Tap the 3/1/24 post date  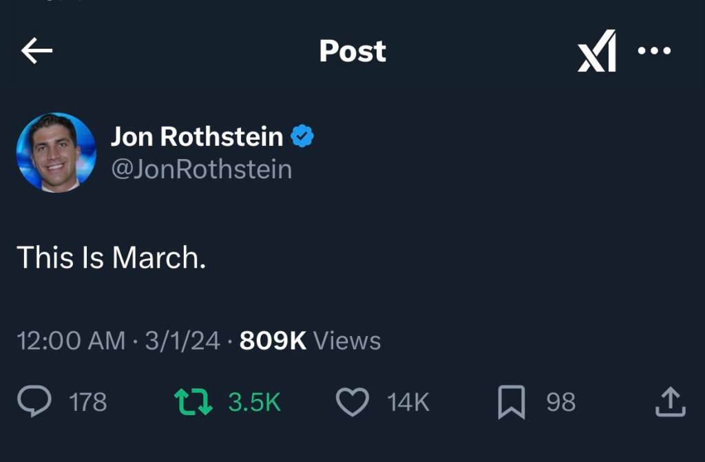coord(182,341)
